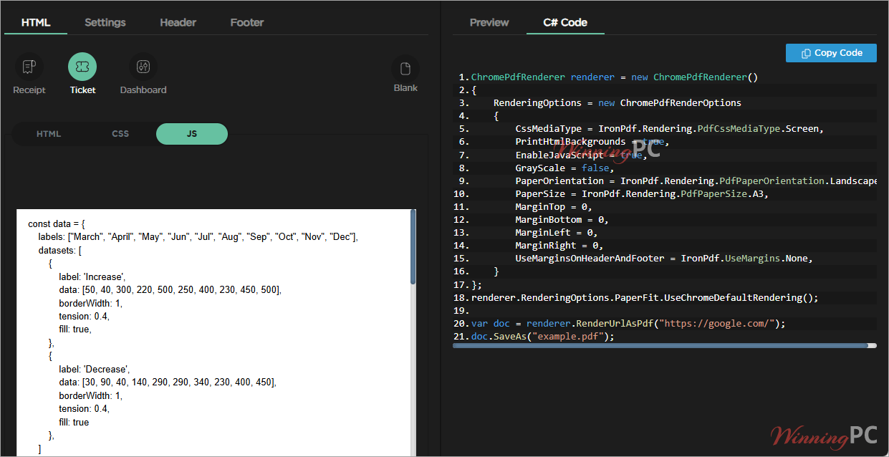Select the Dashboard template icon
The width and height of the screenshot is (889, 457).
(143, 67)
